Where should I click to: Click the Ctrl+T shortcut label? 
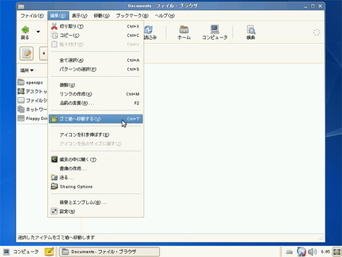click(x=133, y=119)
